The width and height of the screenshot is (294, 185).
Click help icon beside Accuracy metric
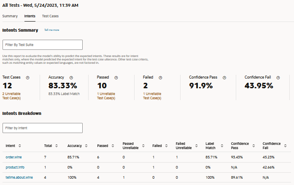pos(71,78)
